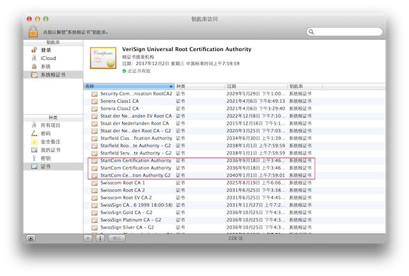This screenshot has height=276, width=409.
Task: Sort by the 名称 column header
Action: click(x=129, y=86)
